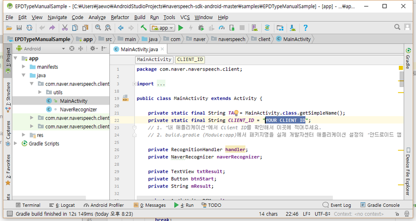416x221 pixels.
Task: Navigate back with the blue left arrow
Action: pos(121,28)
